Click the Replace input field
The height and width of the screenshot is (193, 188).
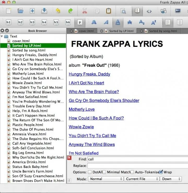click(138, 166)
